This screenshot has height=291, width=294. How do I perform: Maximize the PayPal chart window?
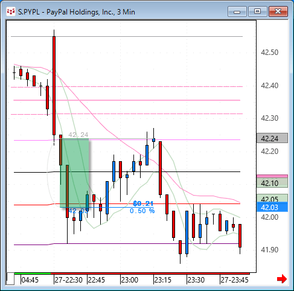pyautogui.click(x=257, y=11)
